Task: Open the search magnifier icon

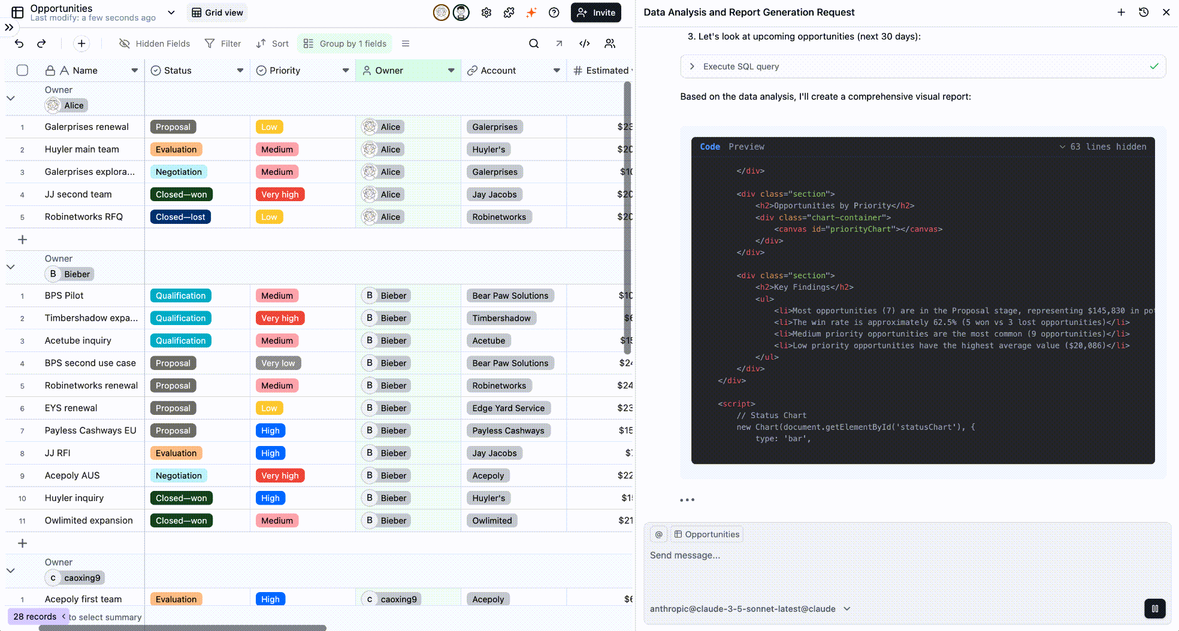Action: click(533, 44)
